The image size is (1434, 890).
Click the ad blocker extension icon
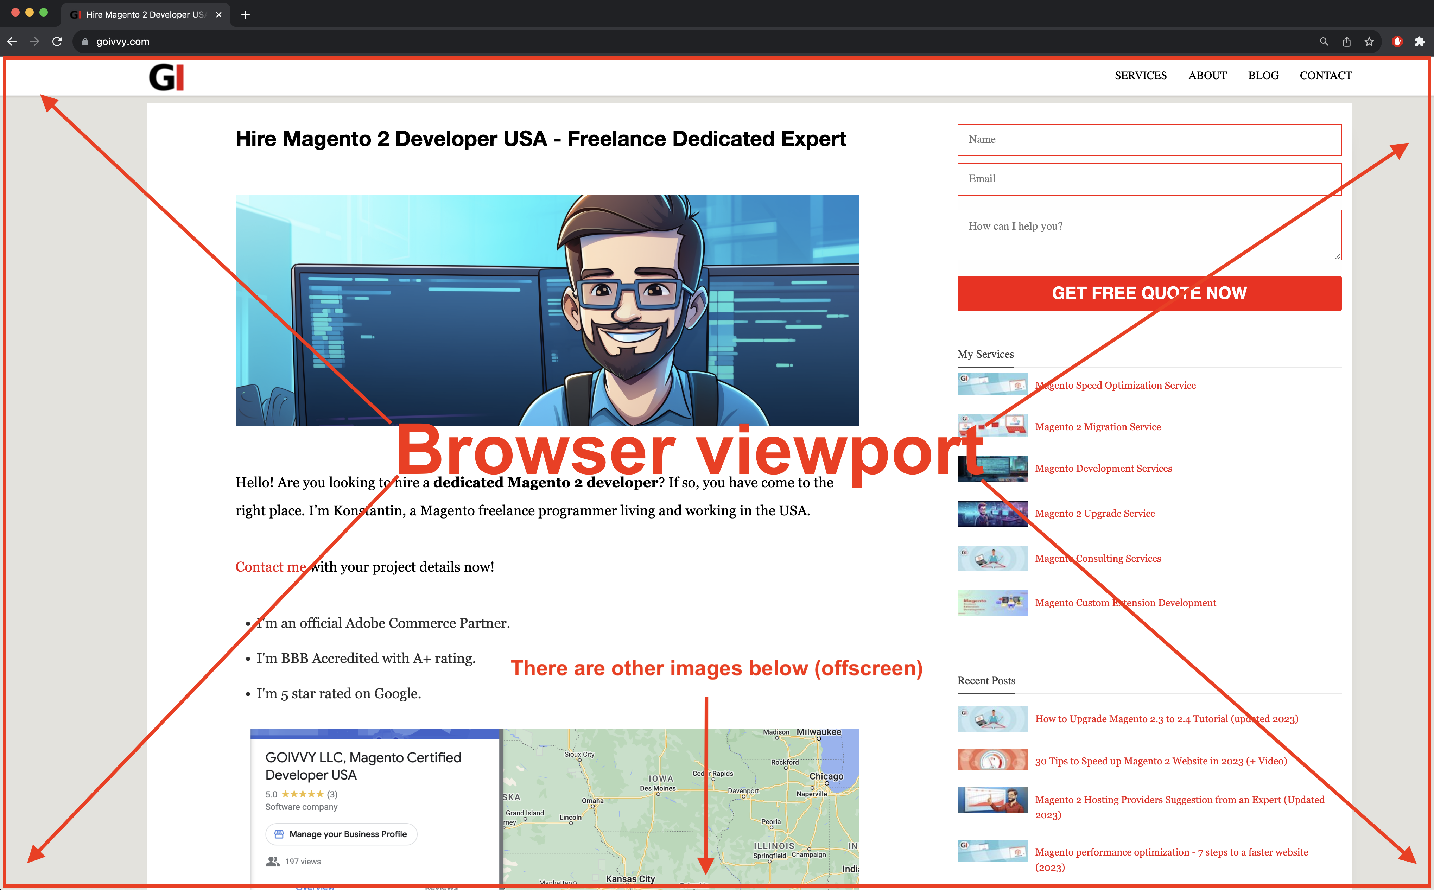click(x=1397, y=41)
